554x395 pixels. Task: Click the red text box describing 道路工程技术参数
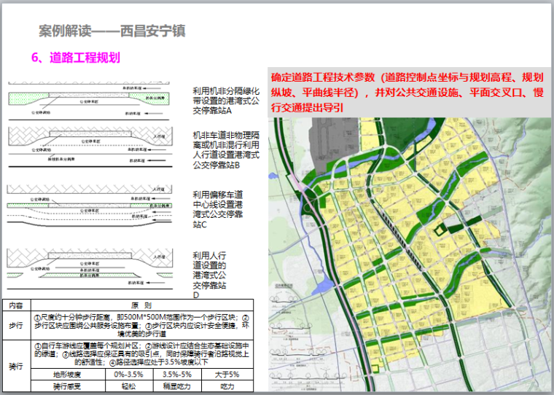407,92
